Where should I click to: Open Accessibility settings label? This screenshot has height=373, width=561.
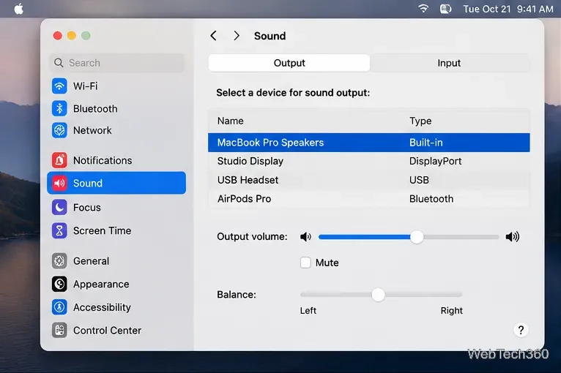tap(102, 307)
